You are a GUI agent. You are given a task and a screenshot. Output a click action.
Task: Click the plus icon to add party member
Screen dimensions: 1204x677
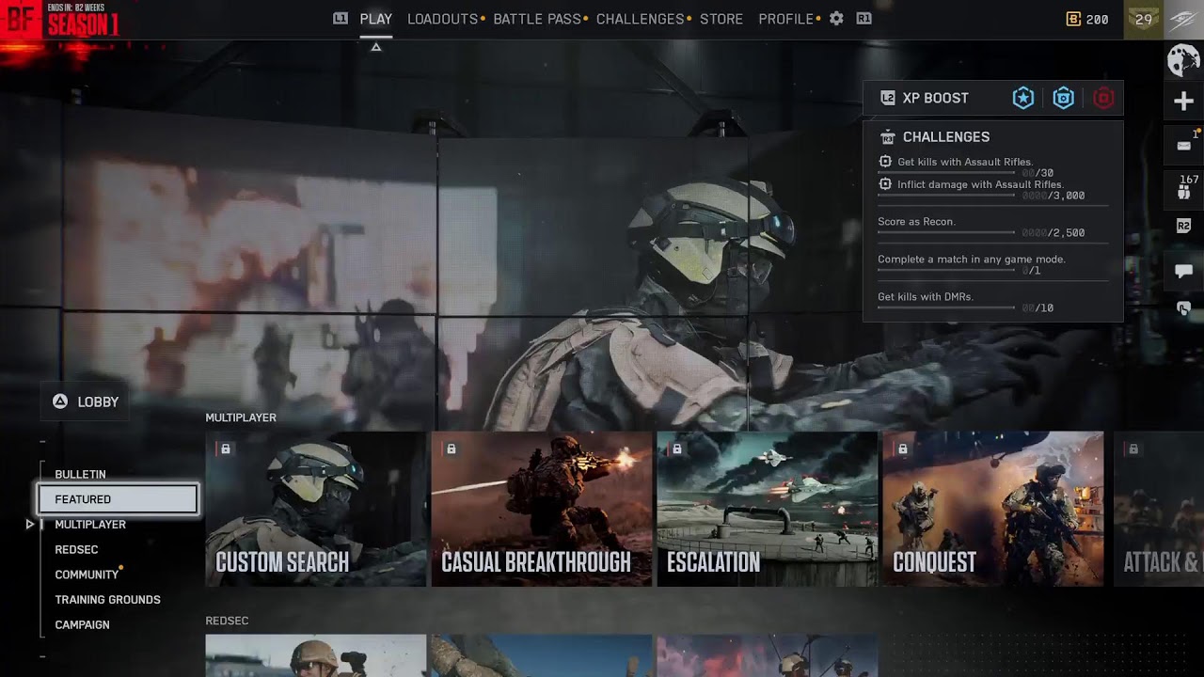[x=1183, y=102]
